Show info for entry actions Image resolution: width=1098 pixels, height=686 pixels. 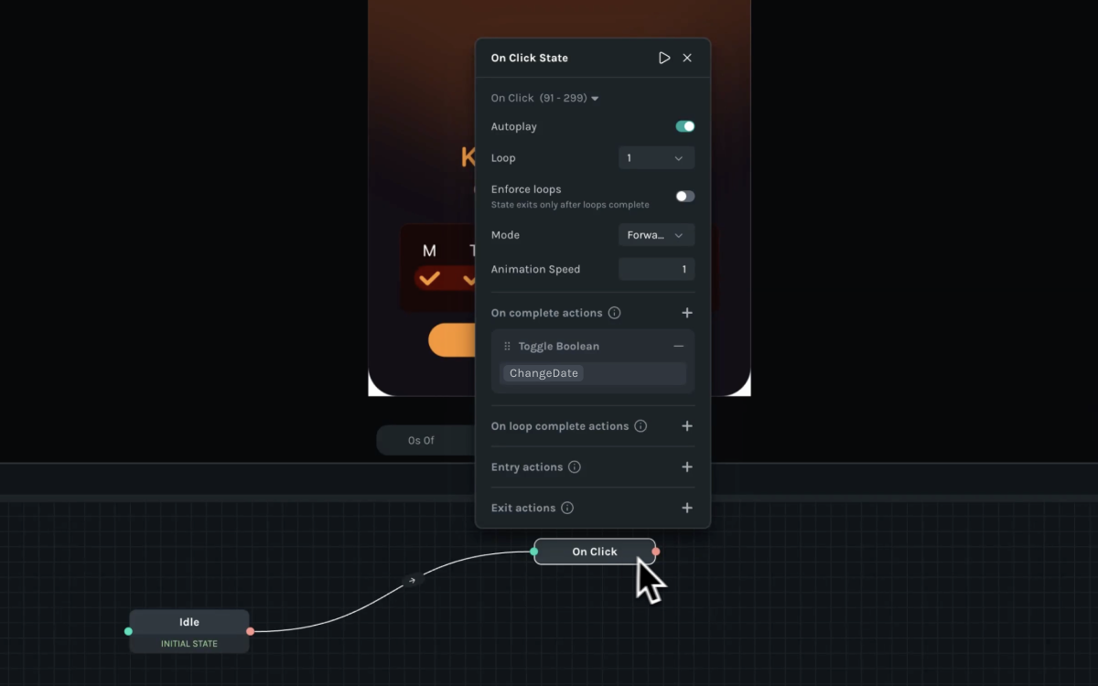(575, 467)
